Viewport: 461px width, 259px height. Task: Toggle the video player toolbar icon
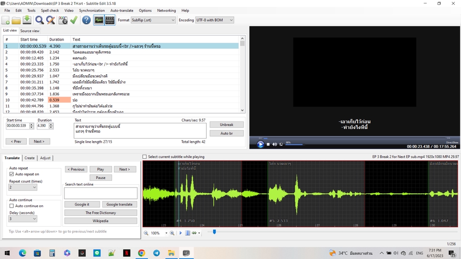coord(109,20)
